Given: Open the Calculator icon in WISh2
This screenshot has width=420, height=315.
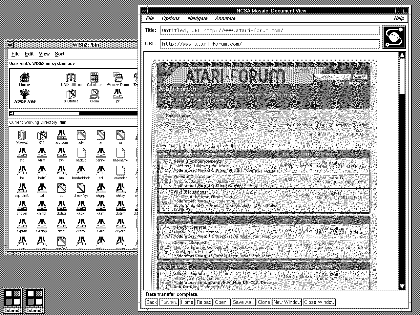Looking at the screenshot, I should pyautogui.click(x=94, y=78).
